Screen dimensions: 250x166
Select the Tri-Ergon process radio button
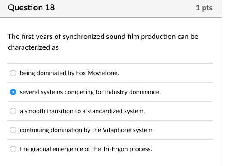coord(13,149)
